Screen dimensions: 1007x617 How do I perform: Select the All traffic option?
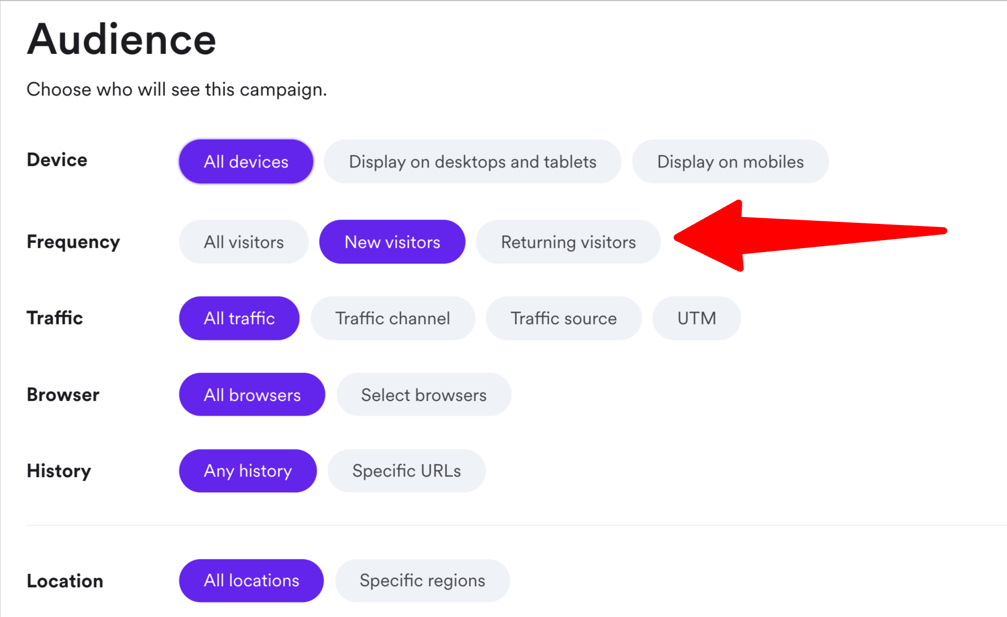239,318
